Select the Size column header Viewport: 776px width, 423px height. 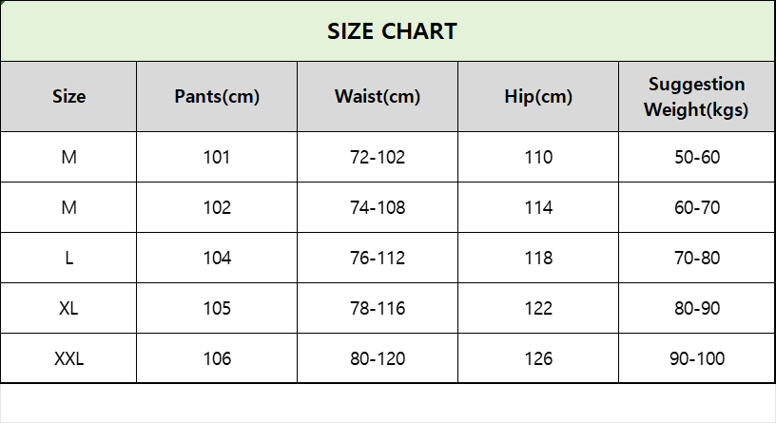(68, 96)
